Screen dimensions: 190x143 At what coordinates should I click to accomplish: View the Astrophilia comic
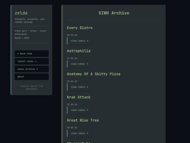(x=79, y=64)
